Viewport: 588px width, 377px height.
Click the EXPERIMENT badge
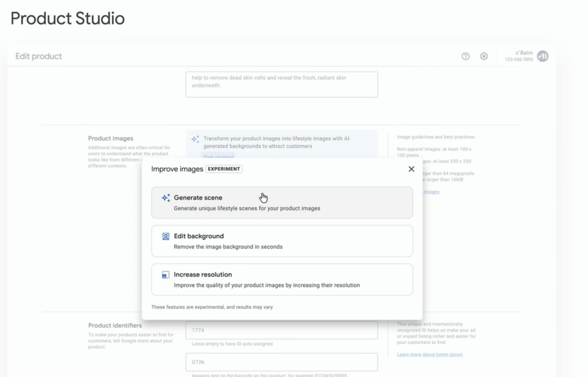tap(224, 169)
